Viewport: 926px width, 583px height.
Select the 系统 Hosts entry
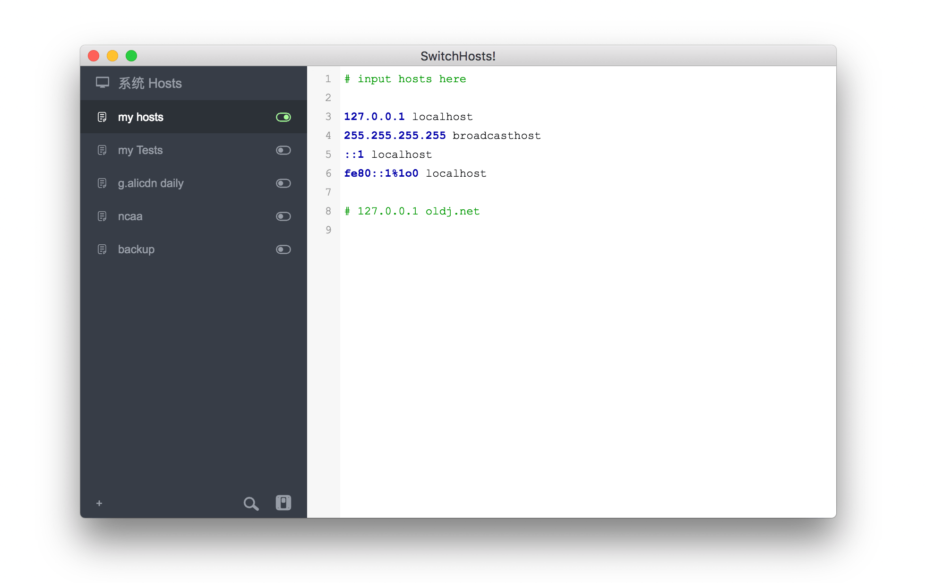tap(150, 83)
